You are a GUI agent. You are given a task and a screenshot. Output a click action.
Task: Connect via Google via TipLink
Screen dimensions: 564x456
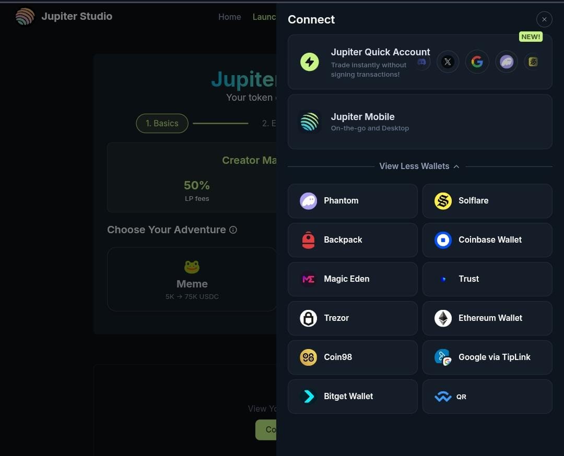(487, 357)
